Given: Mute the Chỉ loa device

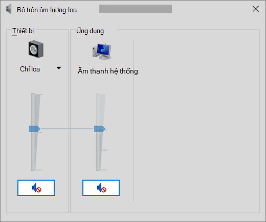Looking at the screenshot, I should tap(36, 188).
